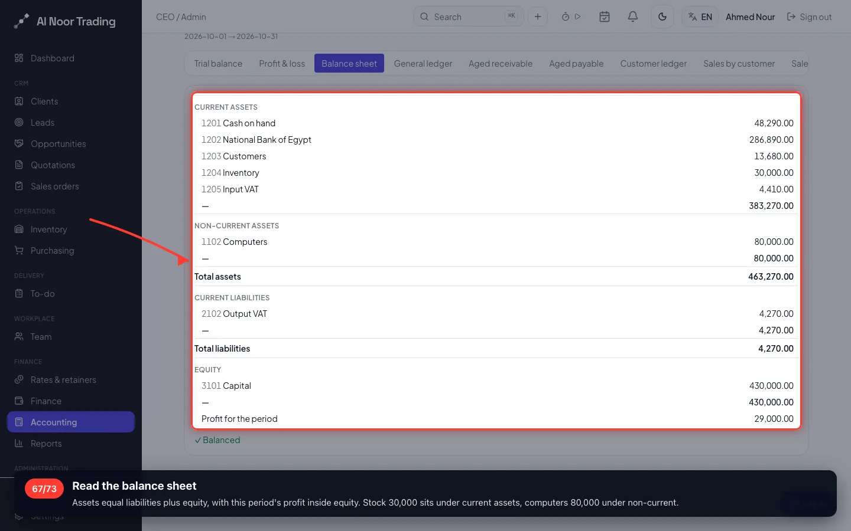Open Purchasing cart item

click(52, 250)
